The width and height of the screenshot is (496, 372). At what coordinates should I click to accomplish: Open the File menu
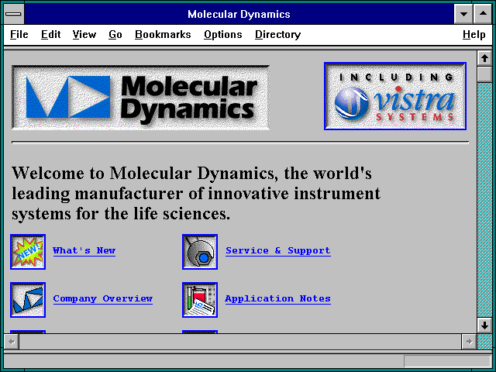click(x=19, y=34)
